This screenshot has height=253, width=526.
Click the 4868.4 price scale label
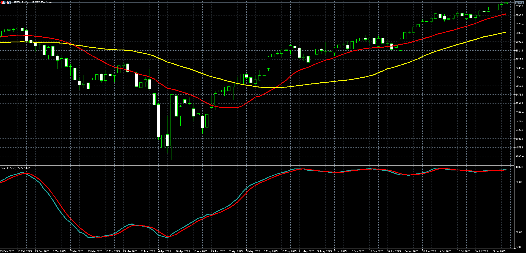click(519, 156)
